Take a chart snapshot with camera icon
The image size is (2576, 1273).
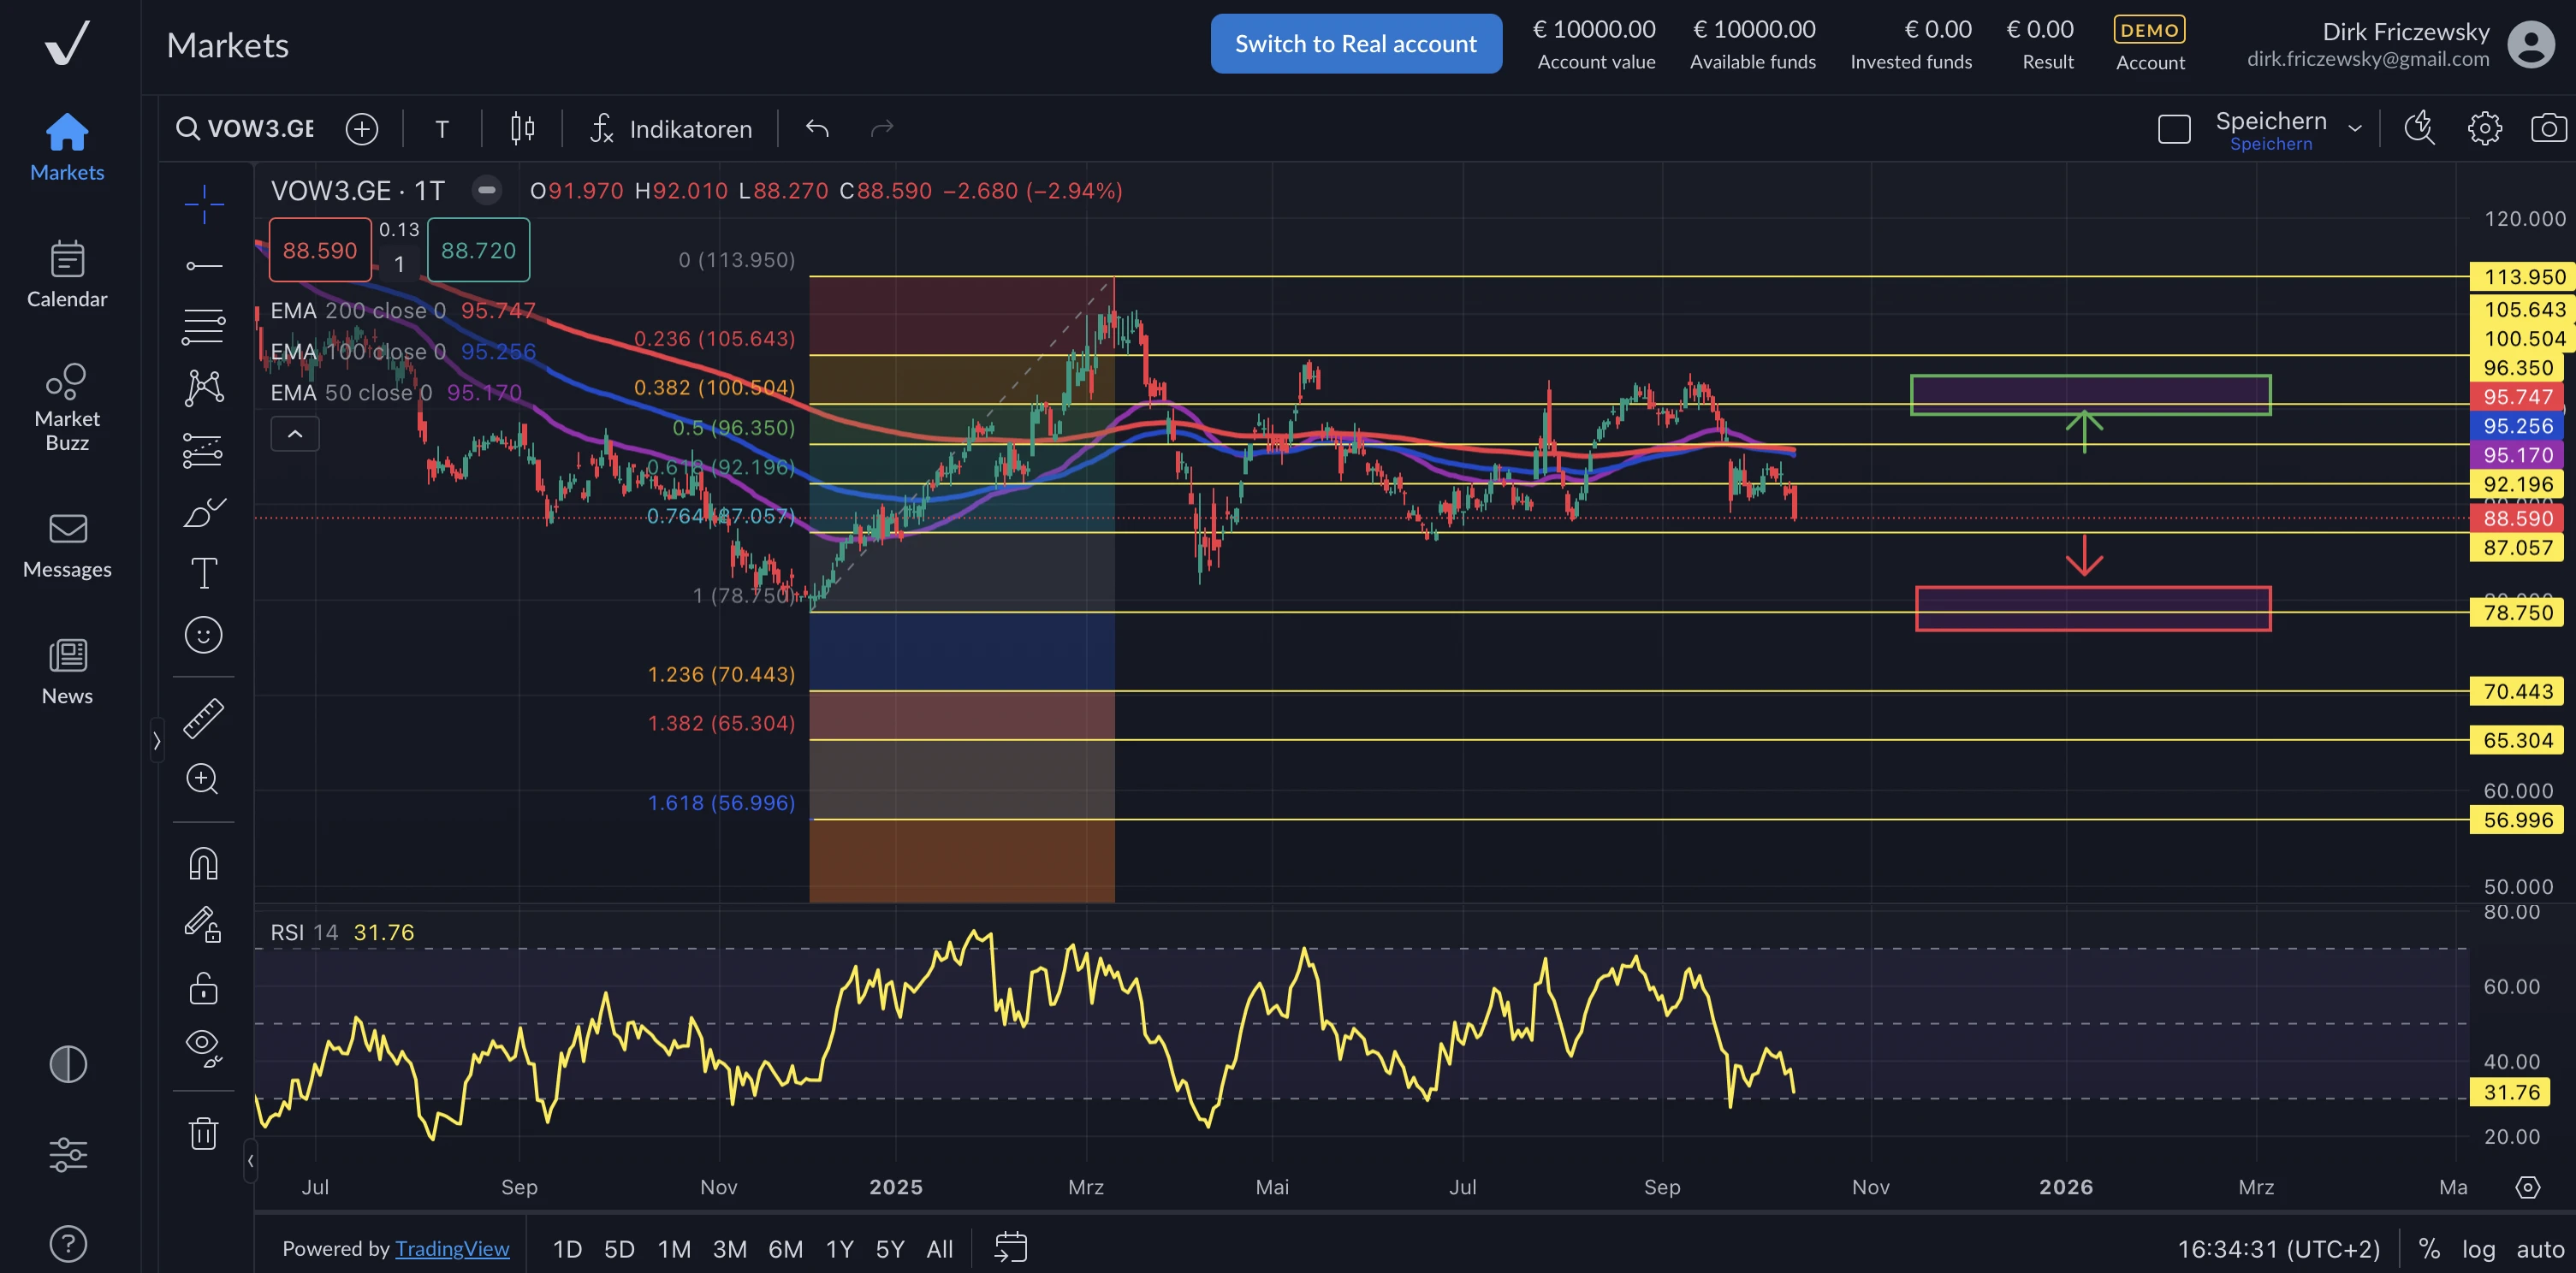(2548, 128)
